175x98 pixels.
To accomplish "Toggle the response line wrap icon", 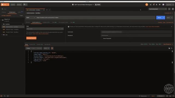I will tap(52, 48).
